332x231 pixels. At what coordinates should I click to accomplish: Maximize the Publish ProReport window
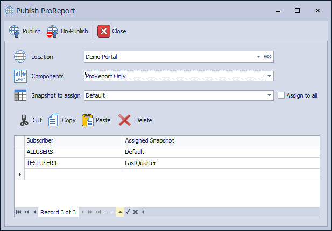(297, 11)
